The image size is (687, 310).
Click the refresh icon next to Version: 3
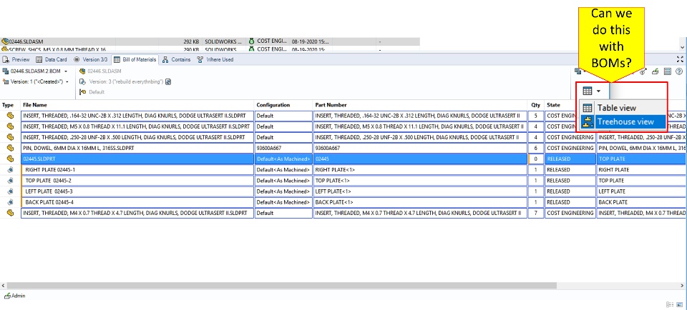168,81
